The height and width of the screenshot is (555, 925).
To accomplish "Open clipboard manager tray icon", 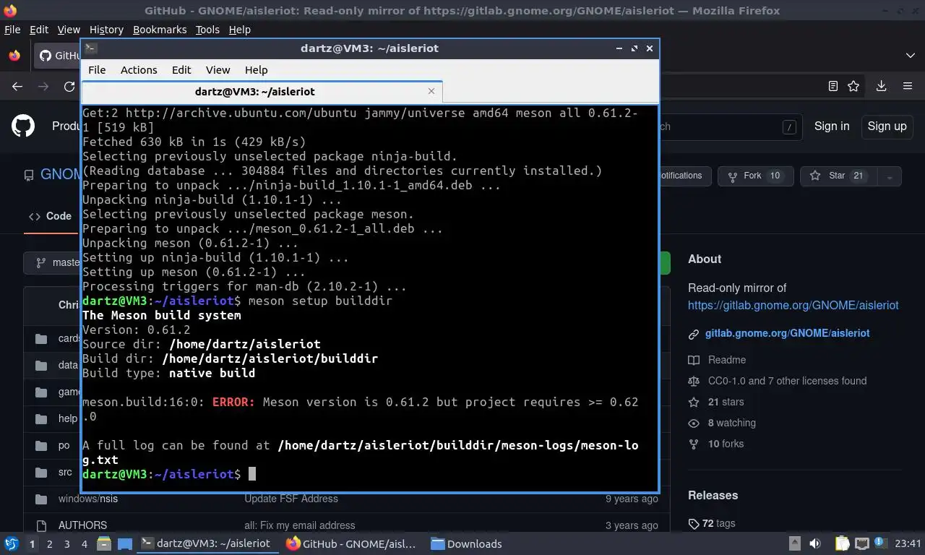I will (842, 543).
